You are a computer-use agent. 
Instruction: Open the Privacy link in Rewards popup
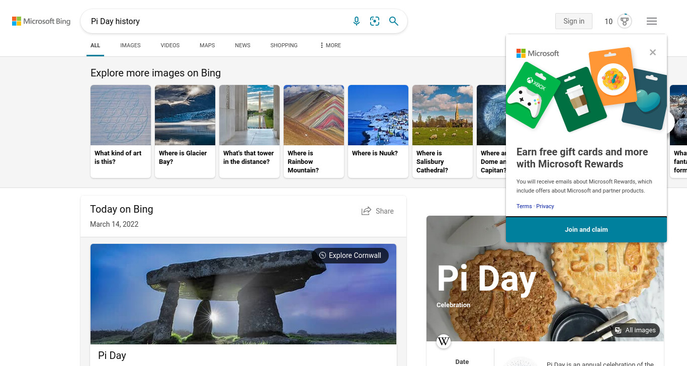pyautogui.click(x=545, y=206)
